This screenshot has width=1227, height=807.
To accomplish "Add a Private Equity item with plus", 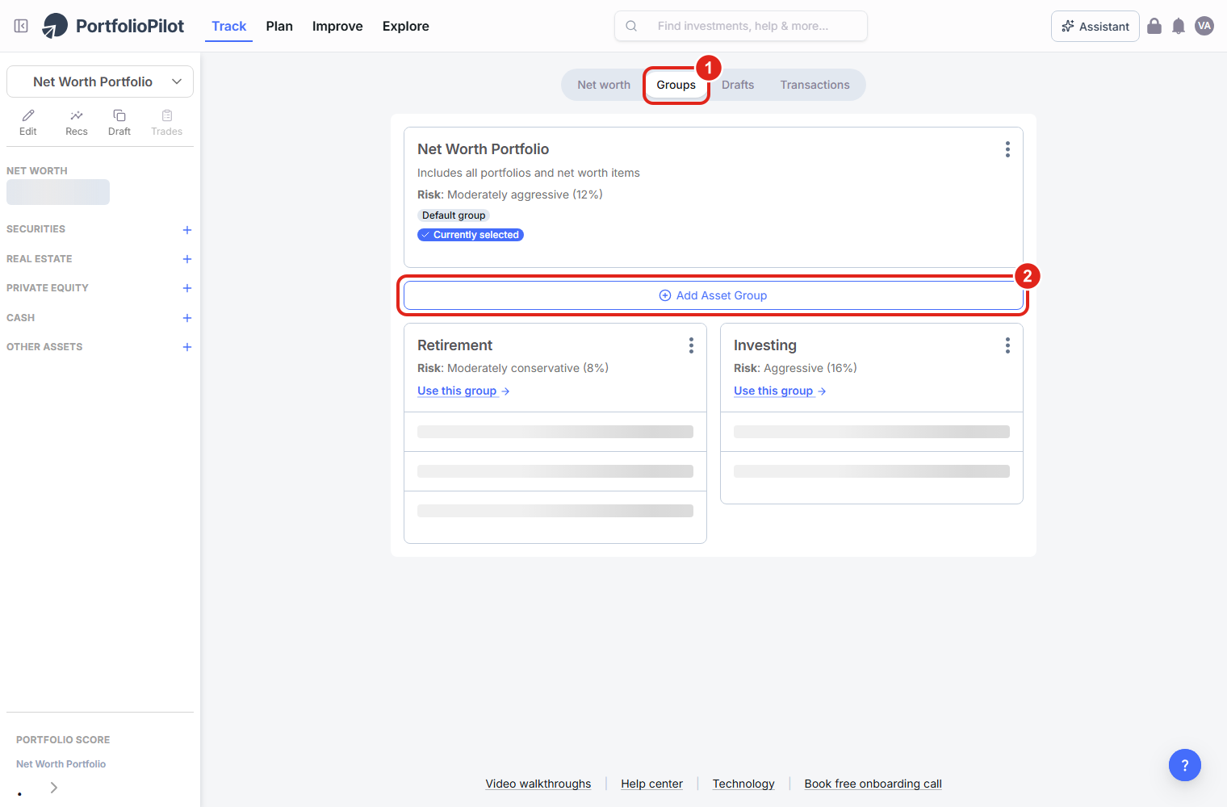I will (x=187, y=288).
